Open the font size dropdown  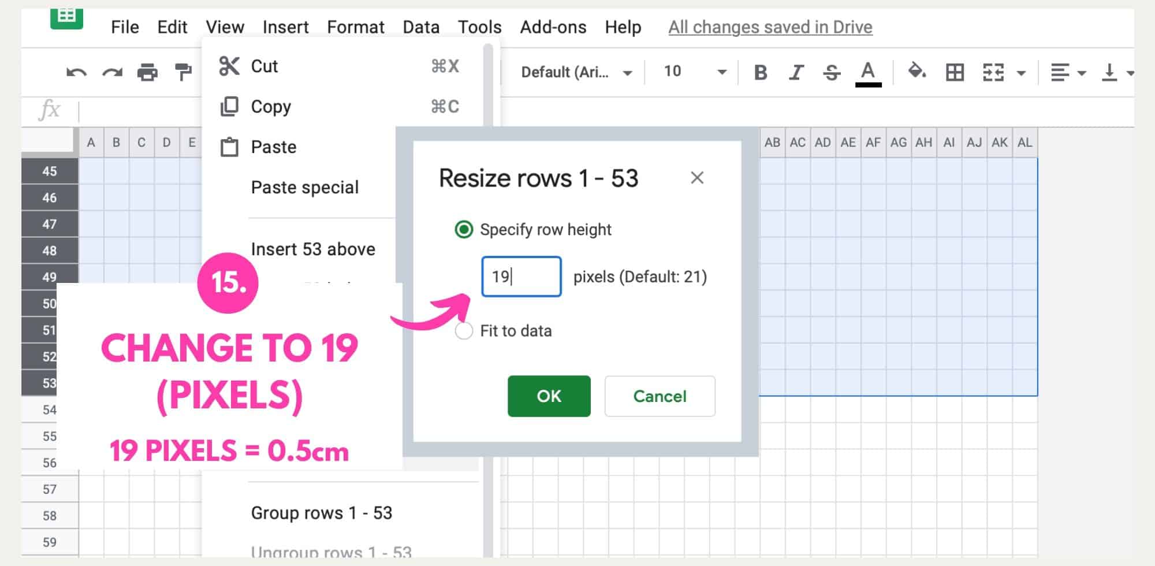722,72
